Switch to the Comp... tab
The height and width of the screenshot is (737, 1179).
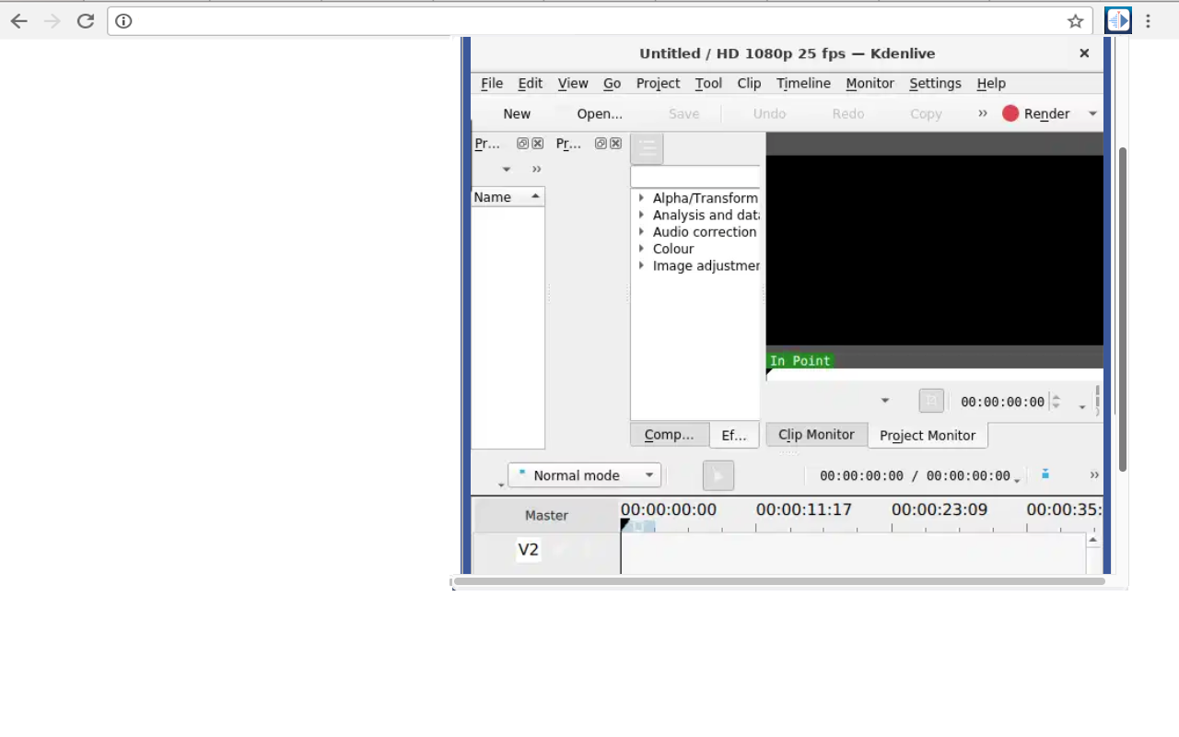click(670, 435)
